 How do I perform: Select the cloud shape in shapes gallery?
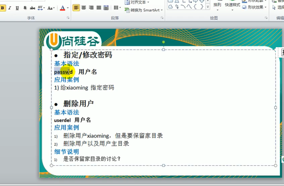point(171,7)
